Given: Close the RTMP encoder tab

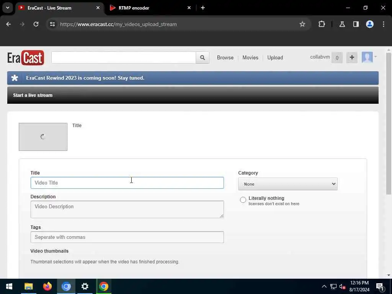Looking at the screenshot, I should click(189, 8).
